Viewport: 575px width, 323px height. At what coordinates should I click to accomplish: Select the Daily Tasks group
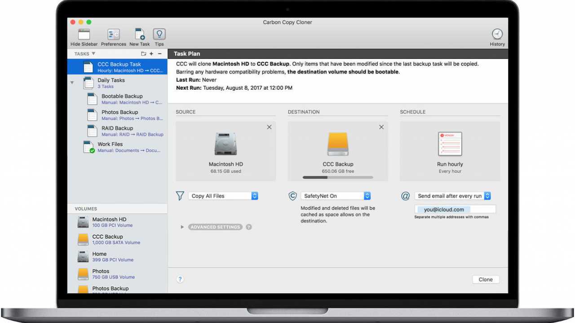click(117, 83)
